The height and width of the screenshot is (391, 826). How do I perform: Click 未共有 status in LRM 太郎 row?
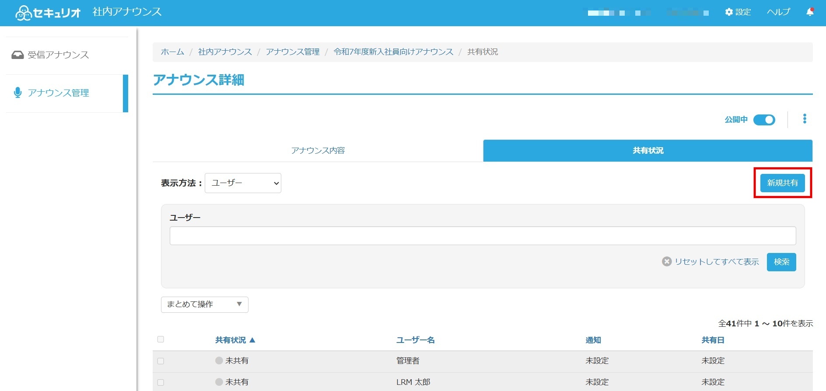tap(232, 382)
